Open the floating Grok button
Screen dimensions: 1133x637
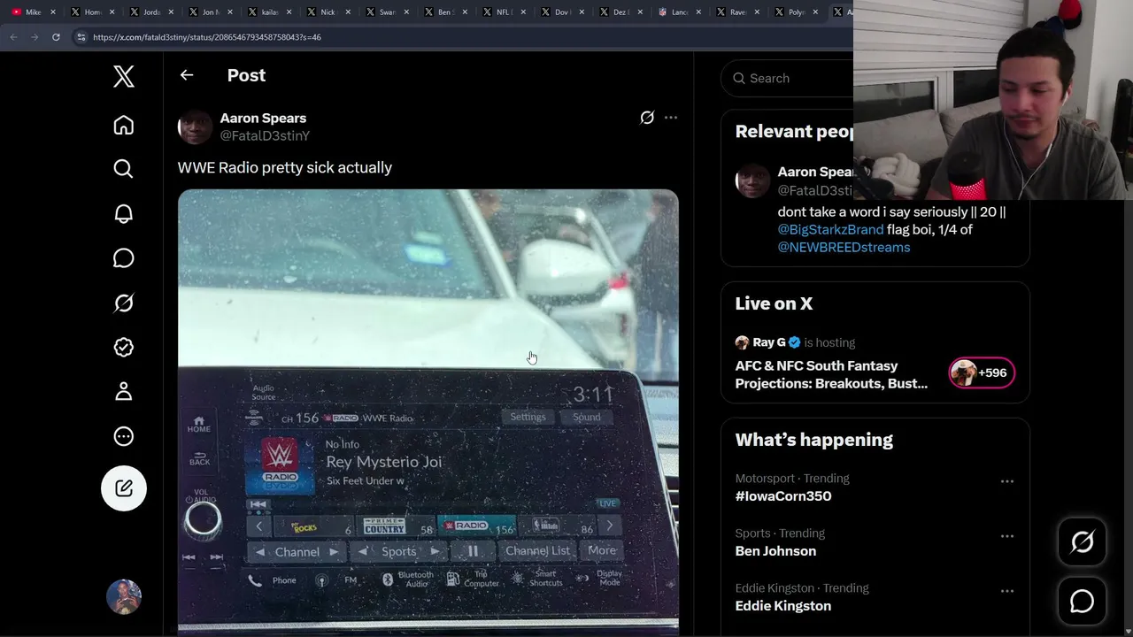1083,541
